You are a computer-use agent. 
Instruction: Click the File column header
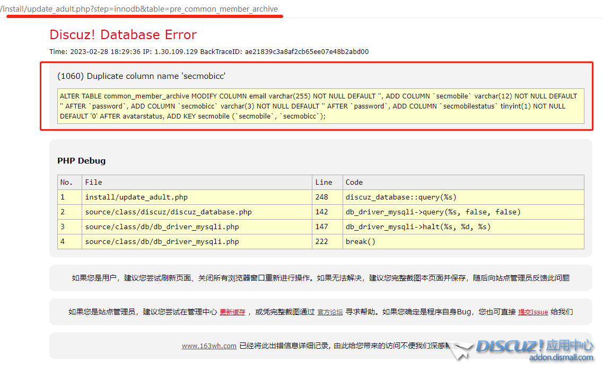(93, 182)
